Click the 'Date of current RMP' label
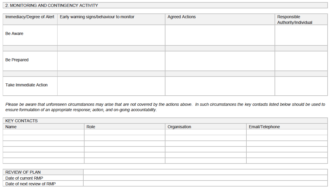Viewport: 330px width, 188px height. pos(24,178)
